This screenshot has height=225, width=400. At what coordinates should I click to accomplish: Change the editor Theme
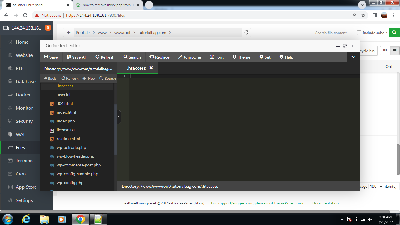tap(242, 57)
